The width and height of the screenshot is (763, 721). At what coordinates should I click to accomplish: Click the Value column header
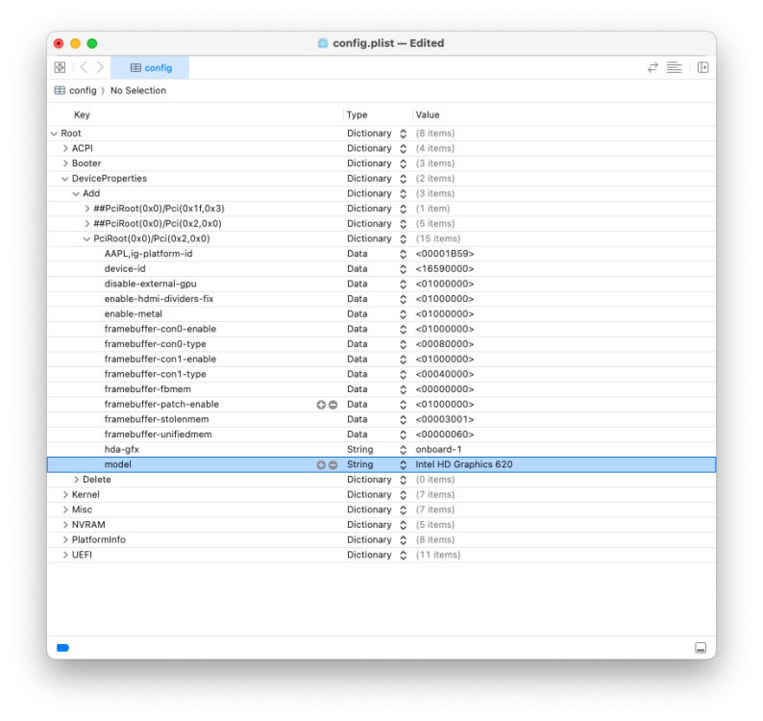coord(428,115)
